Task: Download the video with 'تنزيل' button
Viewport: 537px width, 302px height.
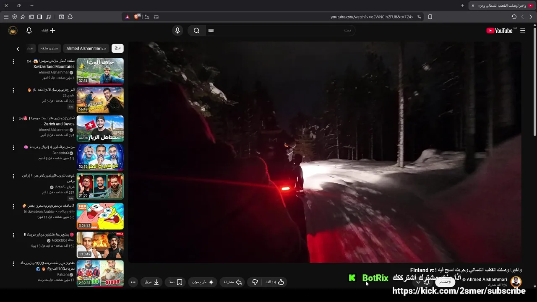Action: point(152,282)
